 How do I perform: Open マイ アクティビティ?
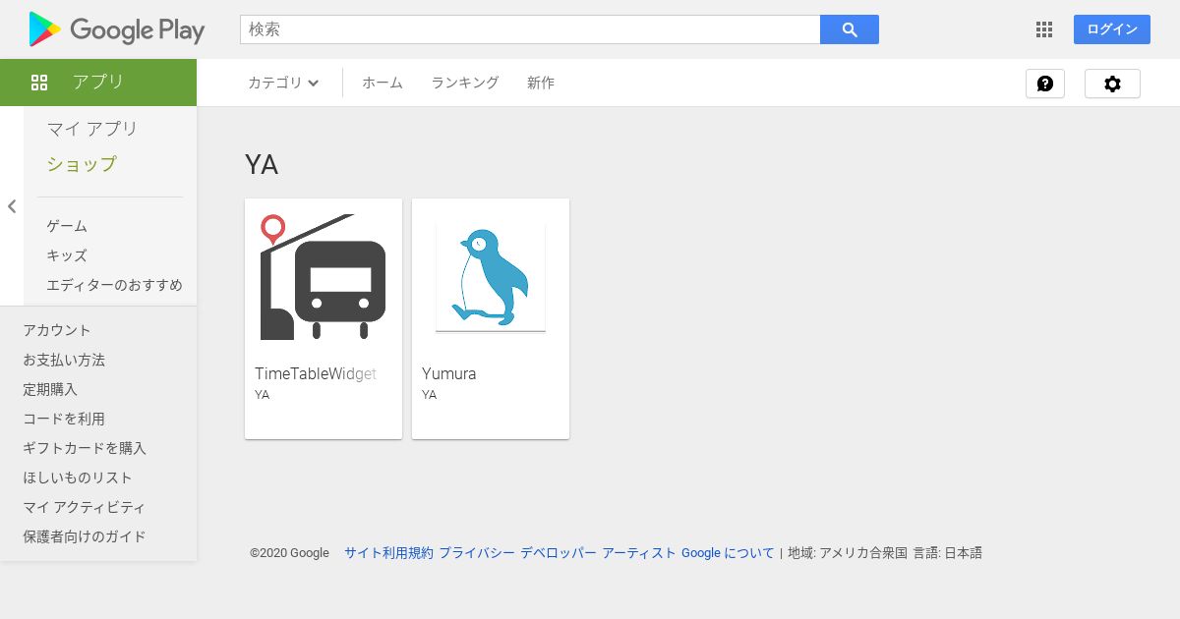coord(85,507)
